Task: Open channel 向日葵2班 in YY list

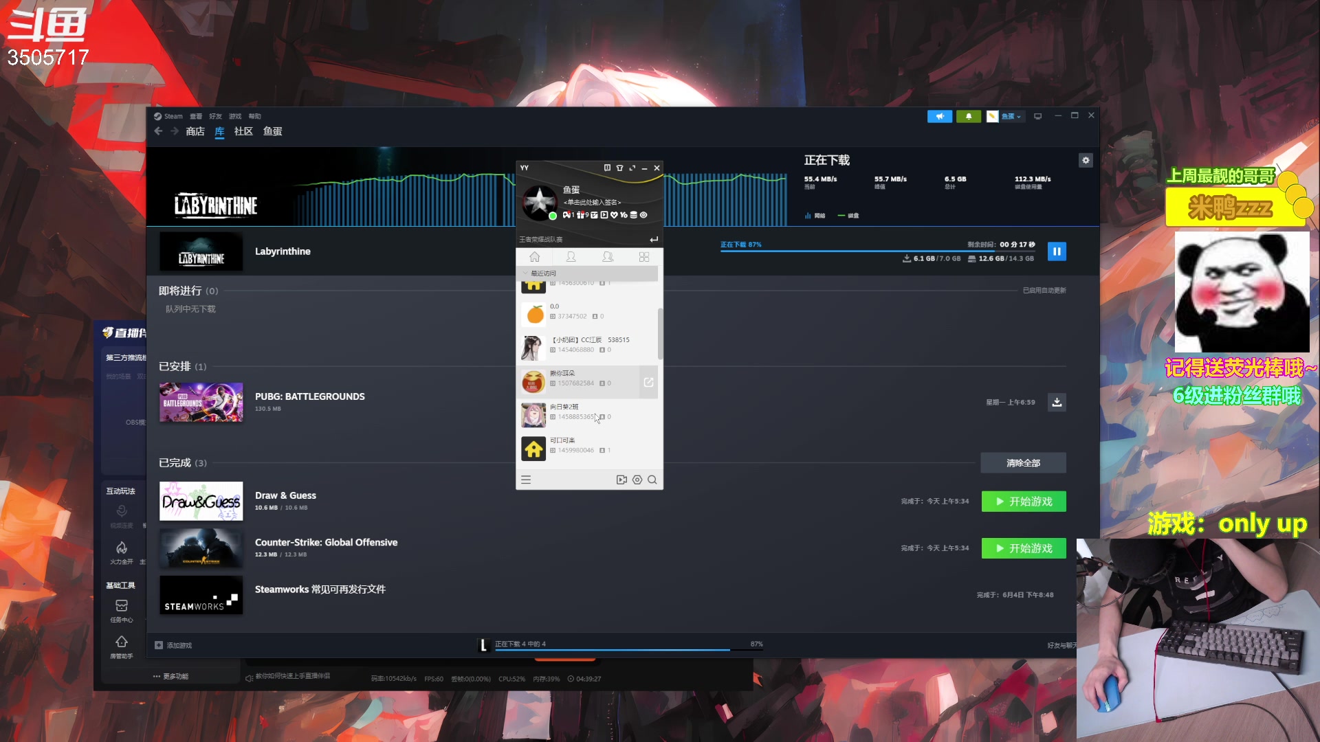Action: (587, 416)
